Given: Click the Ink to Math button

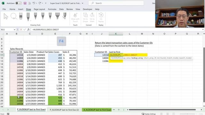Looking at the screenshot, I should coord(92,18).
